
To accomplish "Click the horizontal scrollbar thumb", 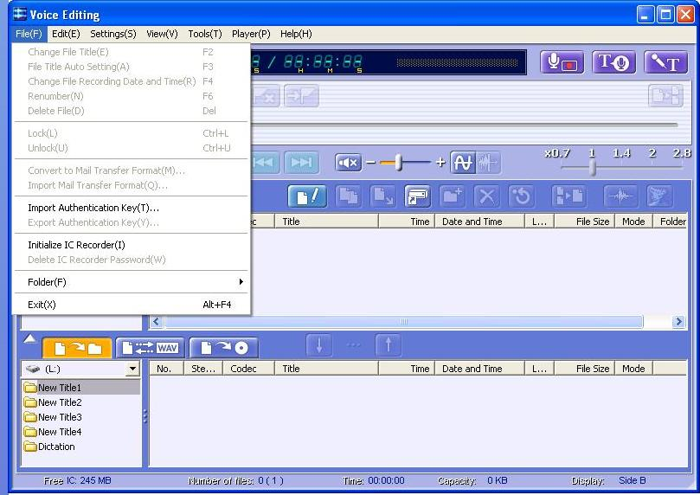I will (403, 321).
